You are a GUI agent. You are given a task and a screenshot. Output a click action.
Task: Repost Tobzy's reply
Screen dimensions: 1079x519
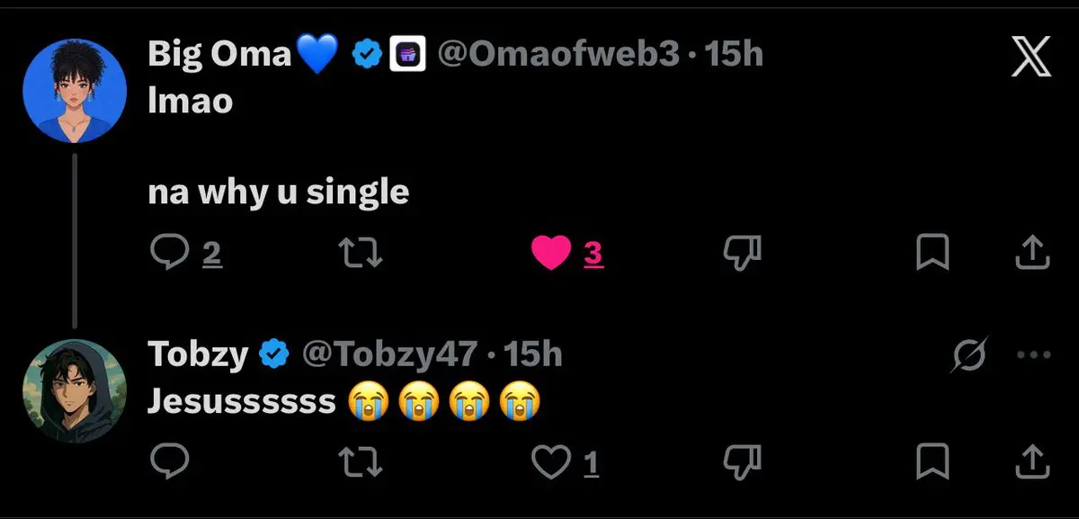[364, 461]
